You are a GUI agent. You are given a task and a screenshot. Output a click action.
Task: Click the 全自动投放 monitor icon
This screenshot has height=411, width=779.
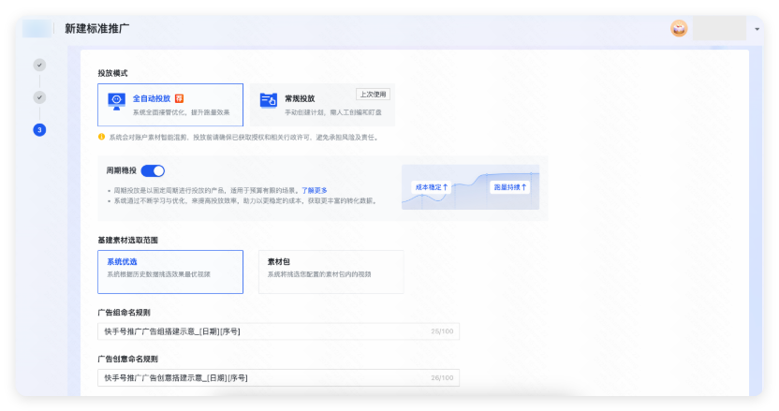117,101
